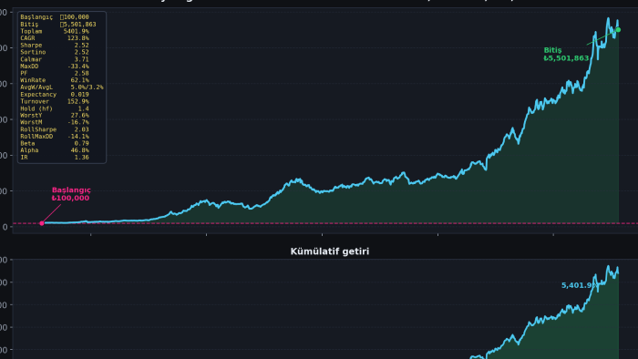Image resolution: width=638 pixels, height=359 pixels.
Task: Click the '5,401.9%' label on lower chart
Action: [580, 285]
